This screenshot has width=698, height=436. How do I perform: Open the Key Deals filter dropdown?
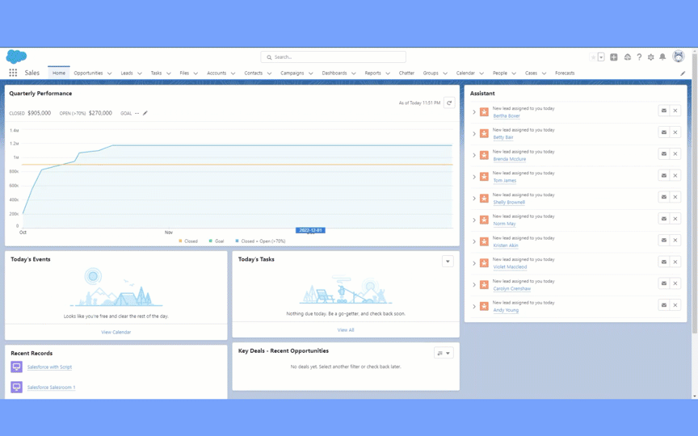click(x=444, y=353)
